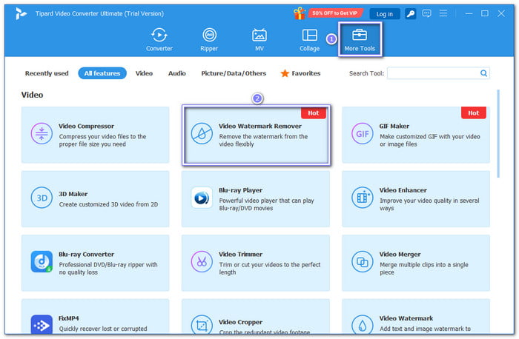519x339 pixels.
Task: Open the feedback chat icon
Action: coord(426,13)
